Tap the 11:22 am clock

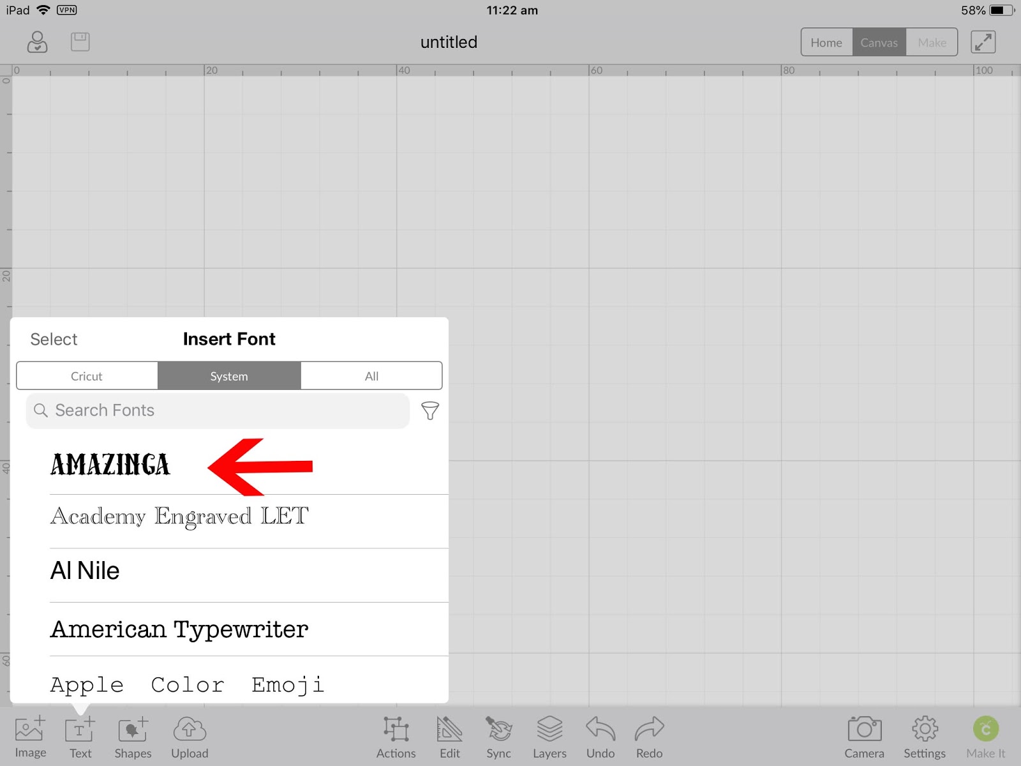click(x=512, y=10)
